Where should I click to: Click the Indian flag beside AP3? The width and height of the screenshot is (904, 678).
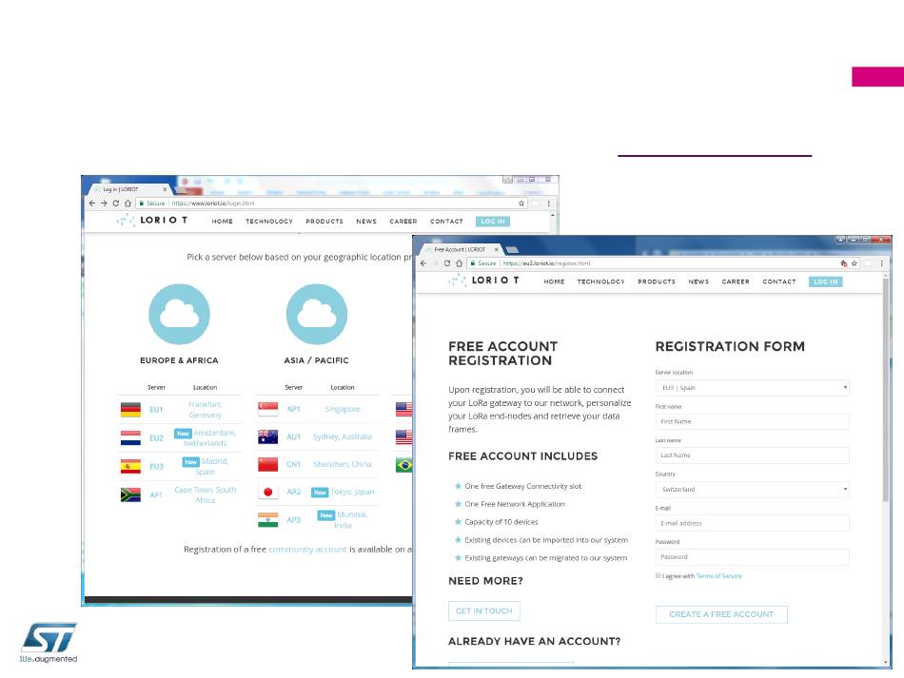[x=268, y=519]
